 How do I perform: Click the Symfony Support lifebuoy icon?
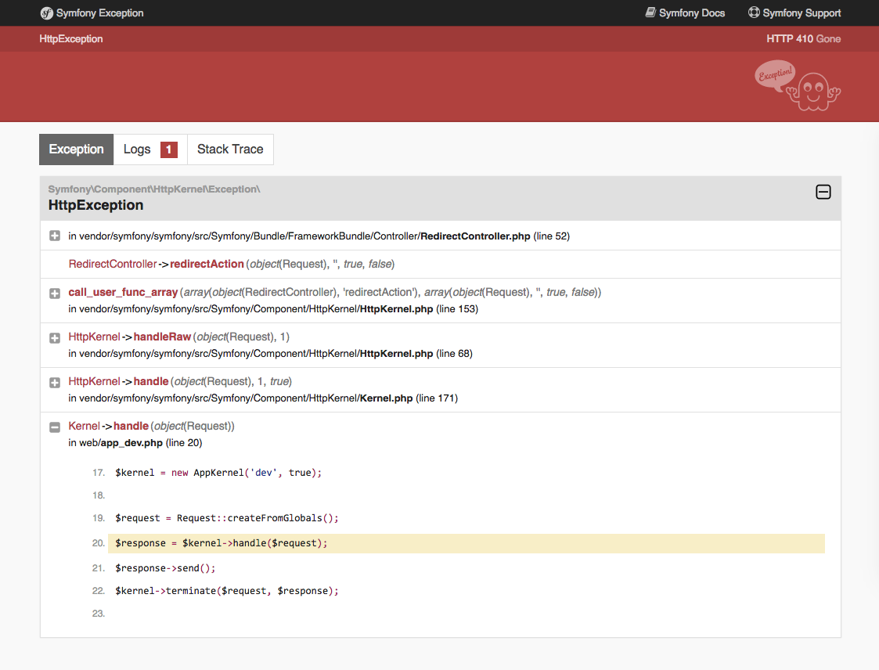tap(754, 13)
